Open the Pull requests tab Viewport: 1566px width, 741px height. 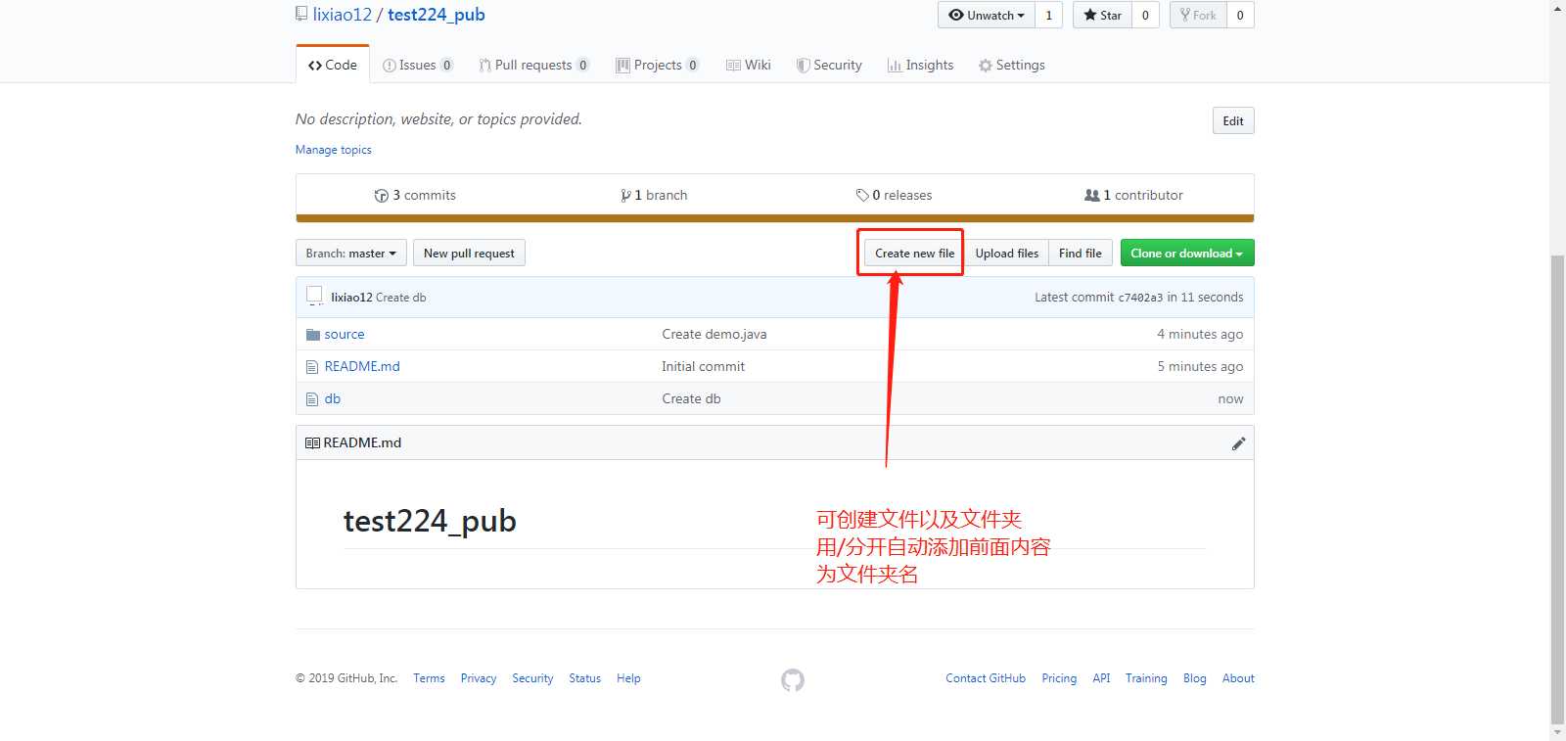pos(534,66)
